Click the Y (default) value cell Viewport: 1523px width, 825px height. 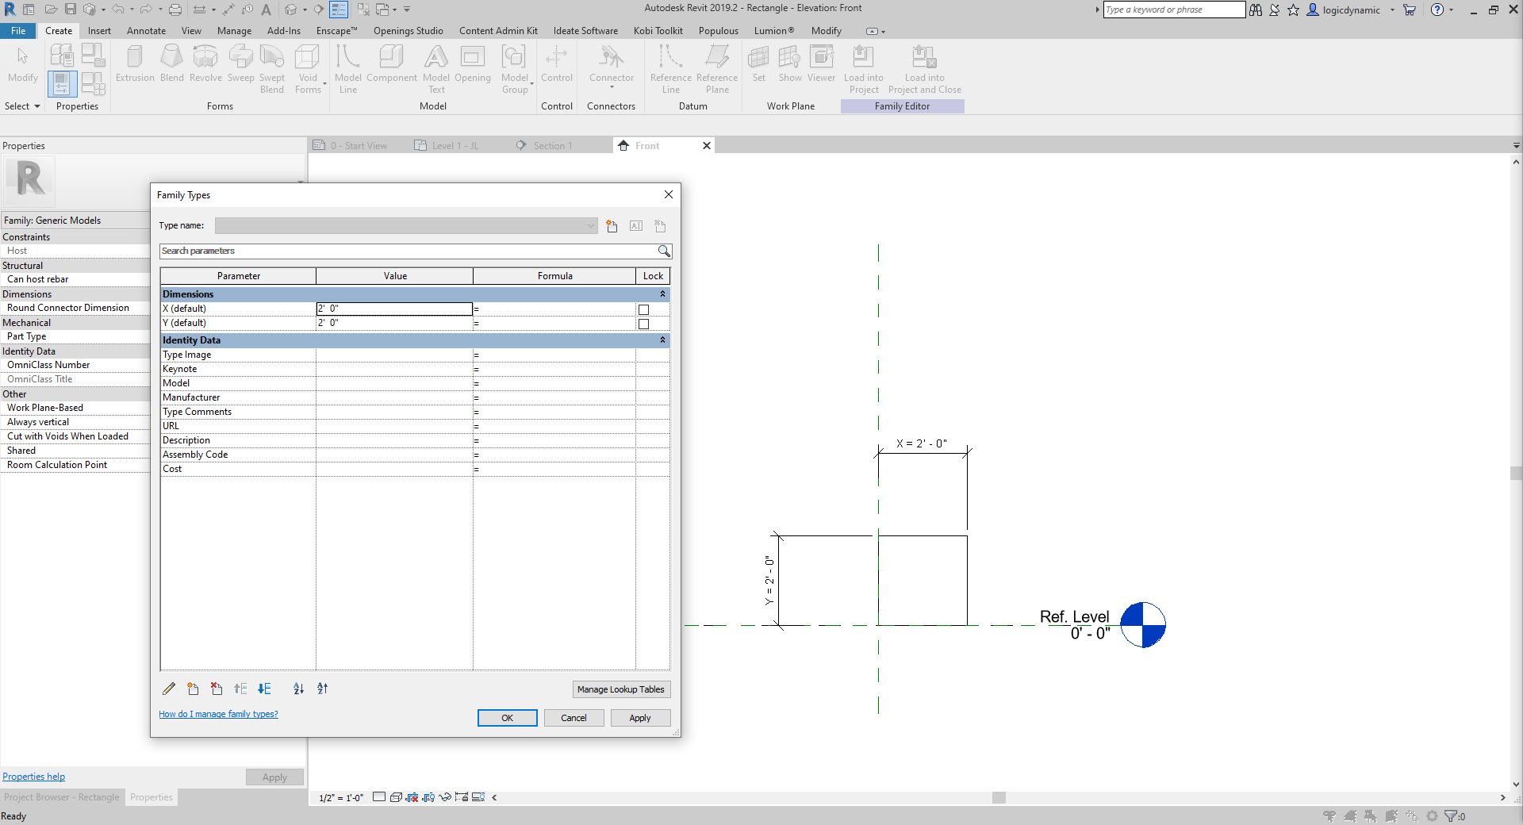(394, 323)
